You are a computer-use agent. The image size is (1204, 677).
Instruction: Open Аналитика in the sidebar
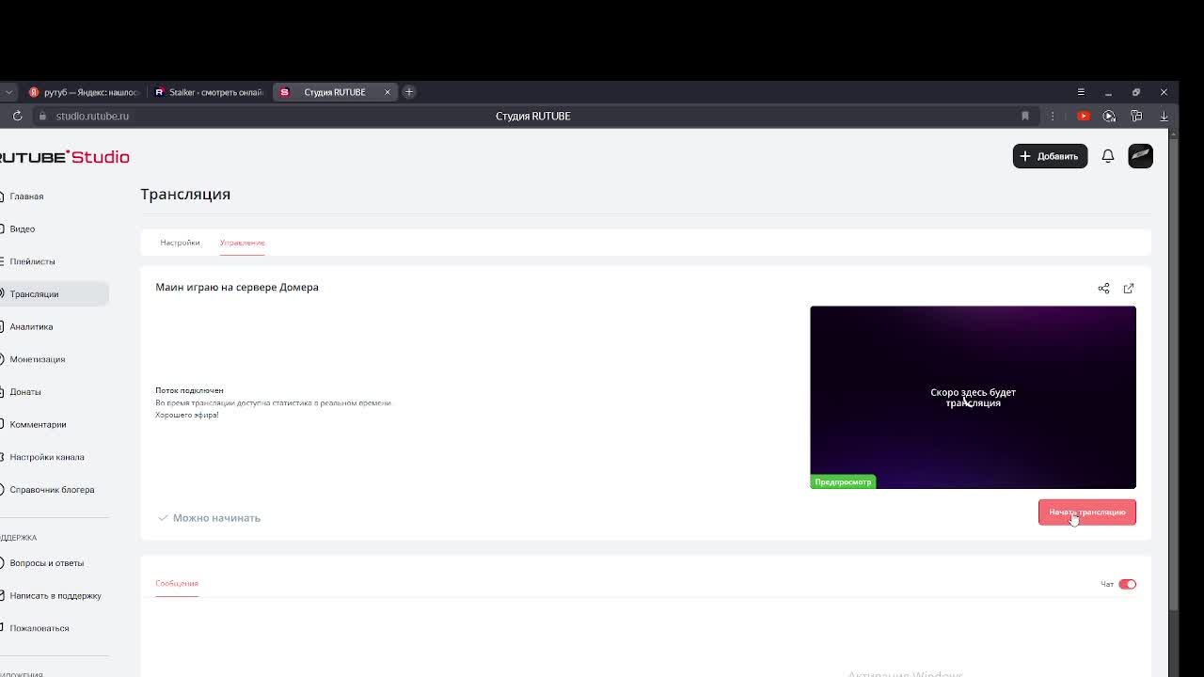pyautogui.click(x=31, y=326)
